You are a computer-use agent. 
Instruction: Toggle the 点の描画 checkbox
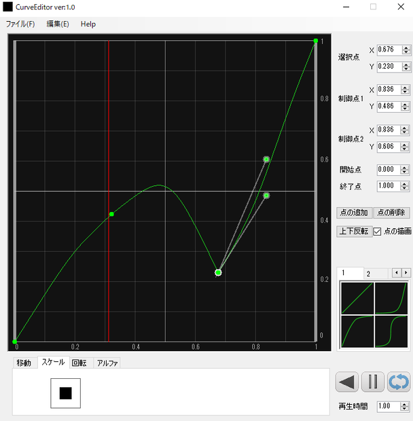(377, 231)
